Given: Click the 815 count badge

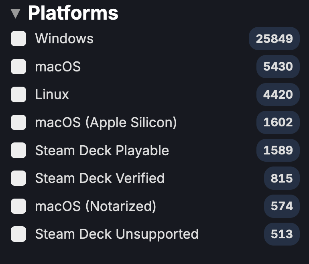Looking at the screenshot, I should (282, 178).
